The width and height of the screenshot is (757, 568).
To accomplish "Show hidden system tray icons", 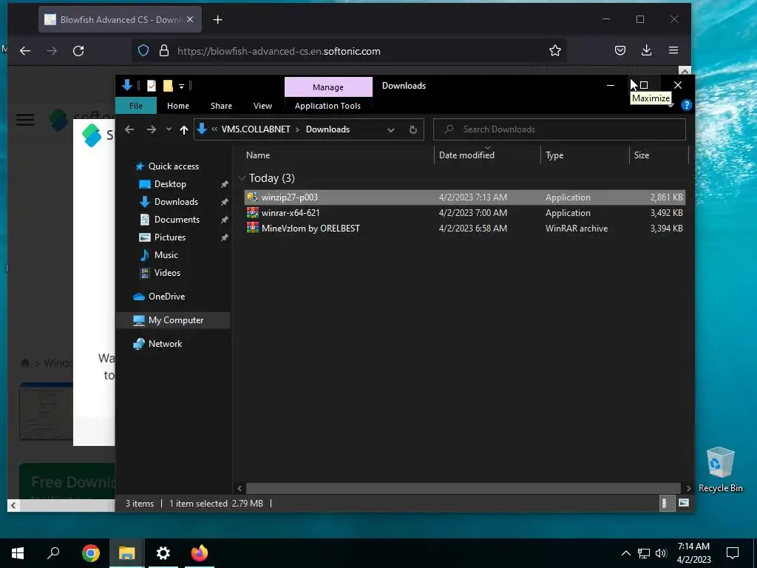I will 625,553.
